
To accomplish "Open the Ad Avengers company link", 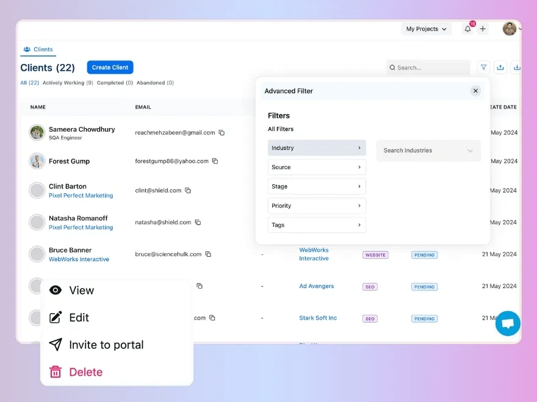I will (x=317, y=286).
